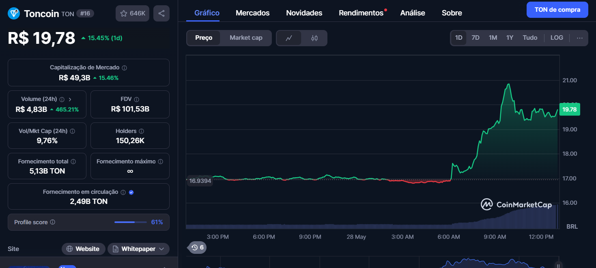596x268 pixels.
Task: Open the Novidades tab
Action: (304, 13)
